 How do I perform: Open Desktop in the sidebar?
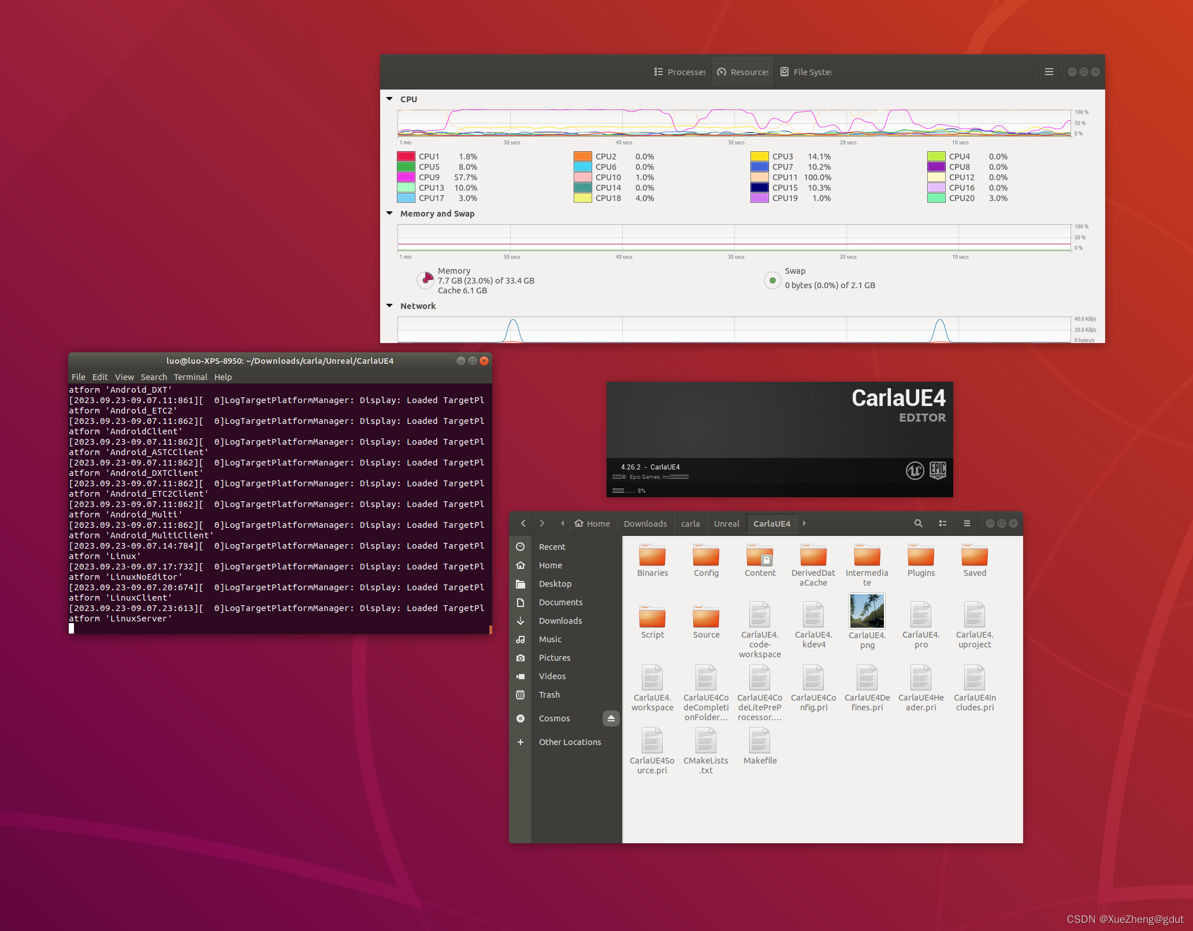pos(566,583)
